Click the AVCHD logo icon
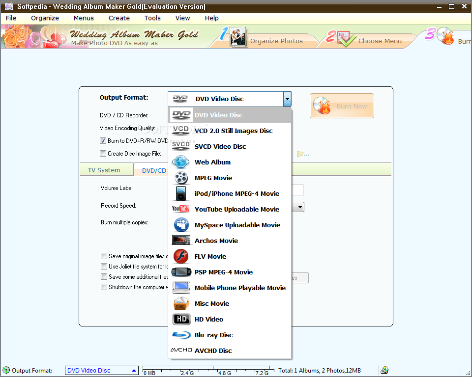This screenshot has width=472, height=377. [x=181, y=350]
